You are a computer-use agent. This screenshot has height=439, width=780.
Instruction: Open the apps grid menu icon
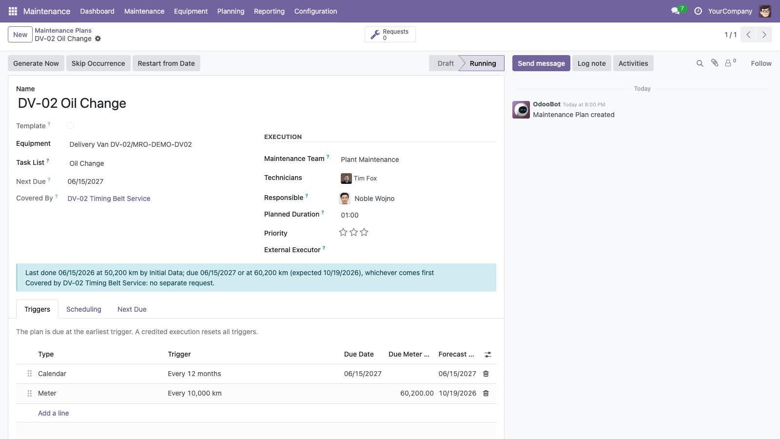click(x=13, y=11)
